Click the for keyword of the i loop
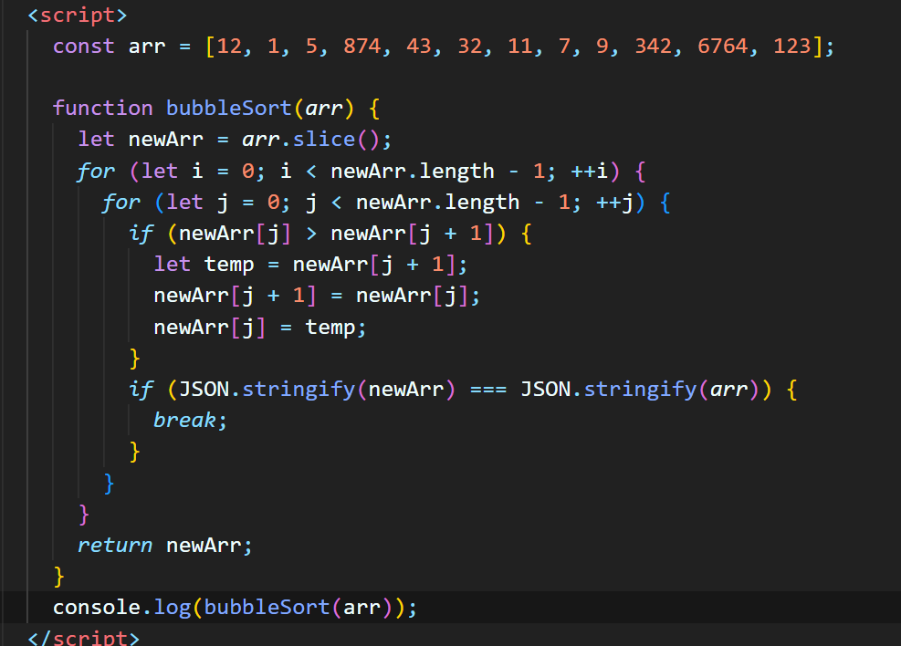 [96, 171]
